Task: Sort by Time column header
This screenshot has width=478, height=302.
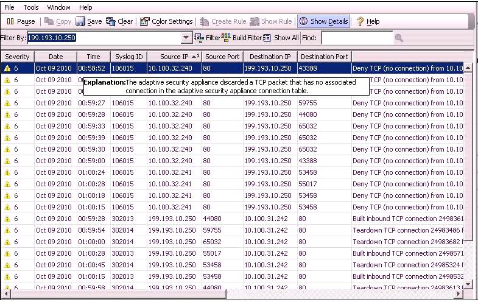Action: (x=93, y=57)
